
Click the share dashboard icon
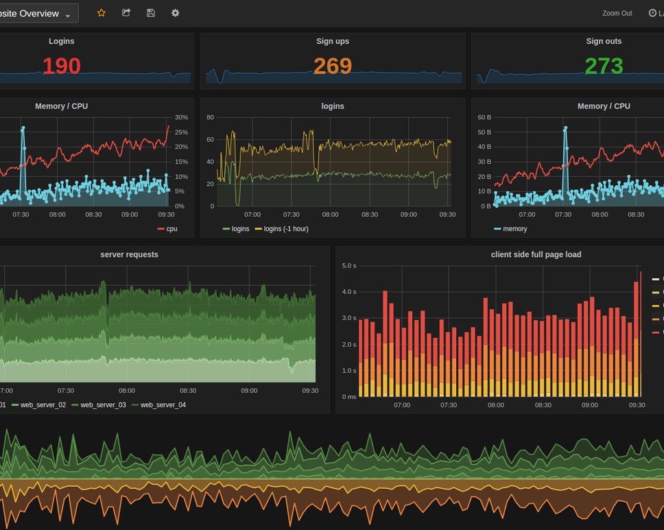point(126,13)
